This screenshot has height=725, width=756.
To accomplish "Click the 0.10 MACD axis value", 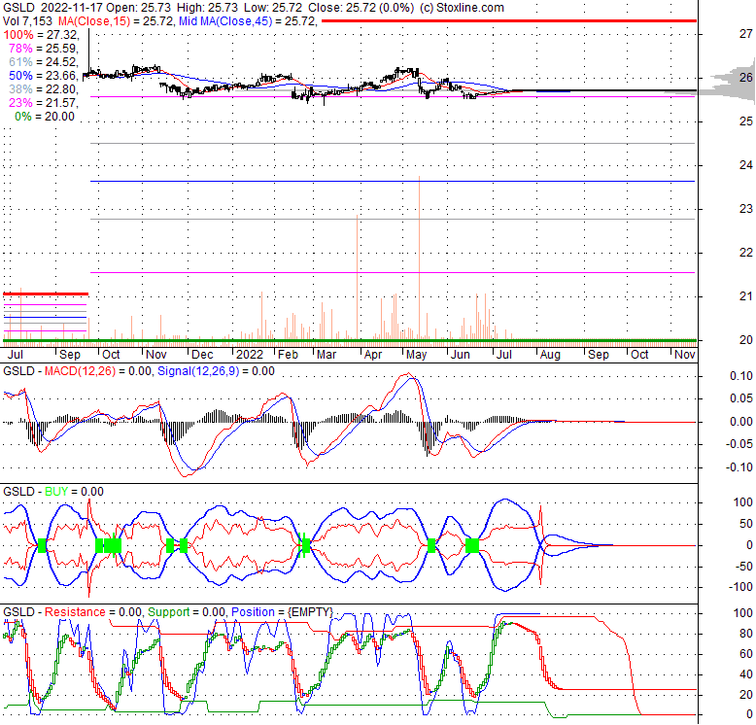I will [741, 376].
